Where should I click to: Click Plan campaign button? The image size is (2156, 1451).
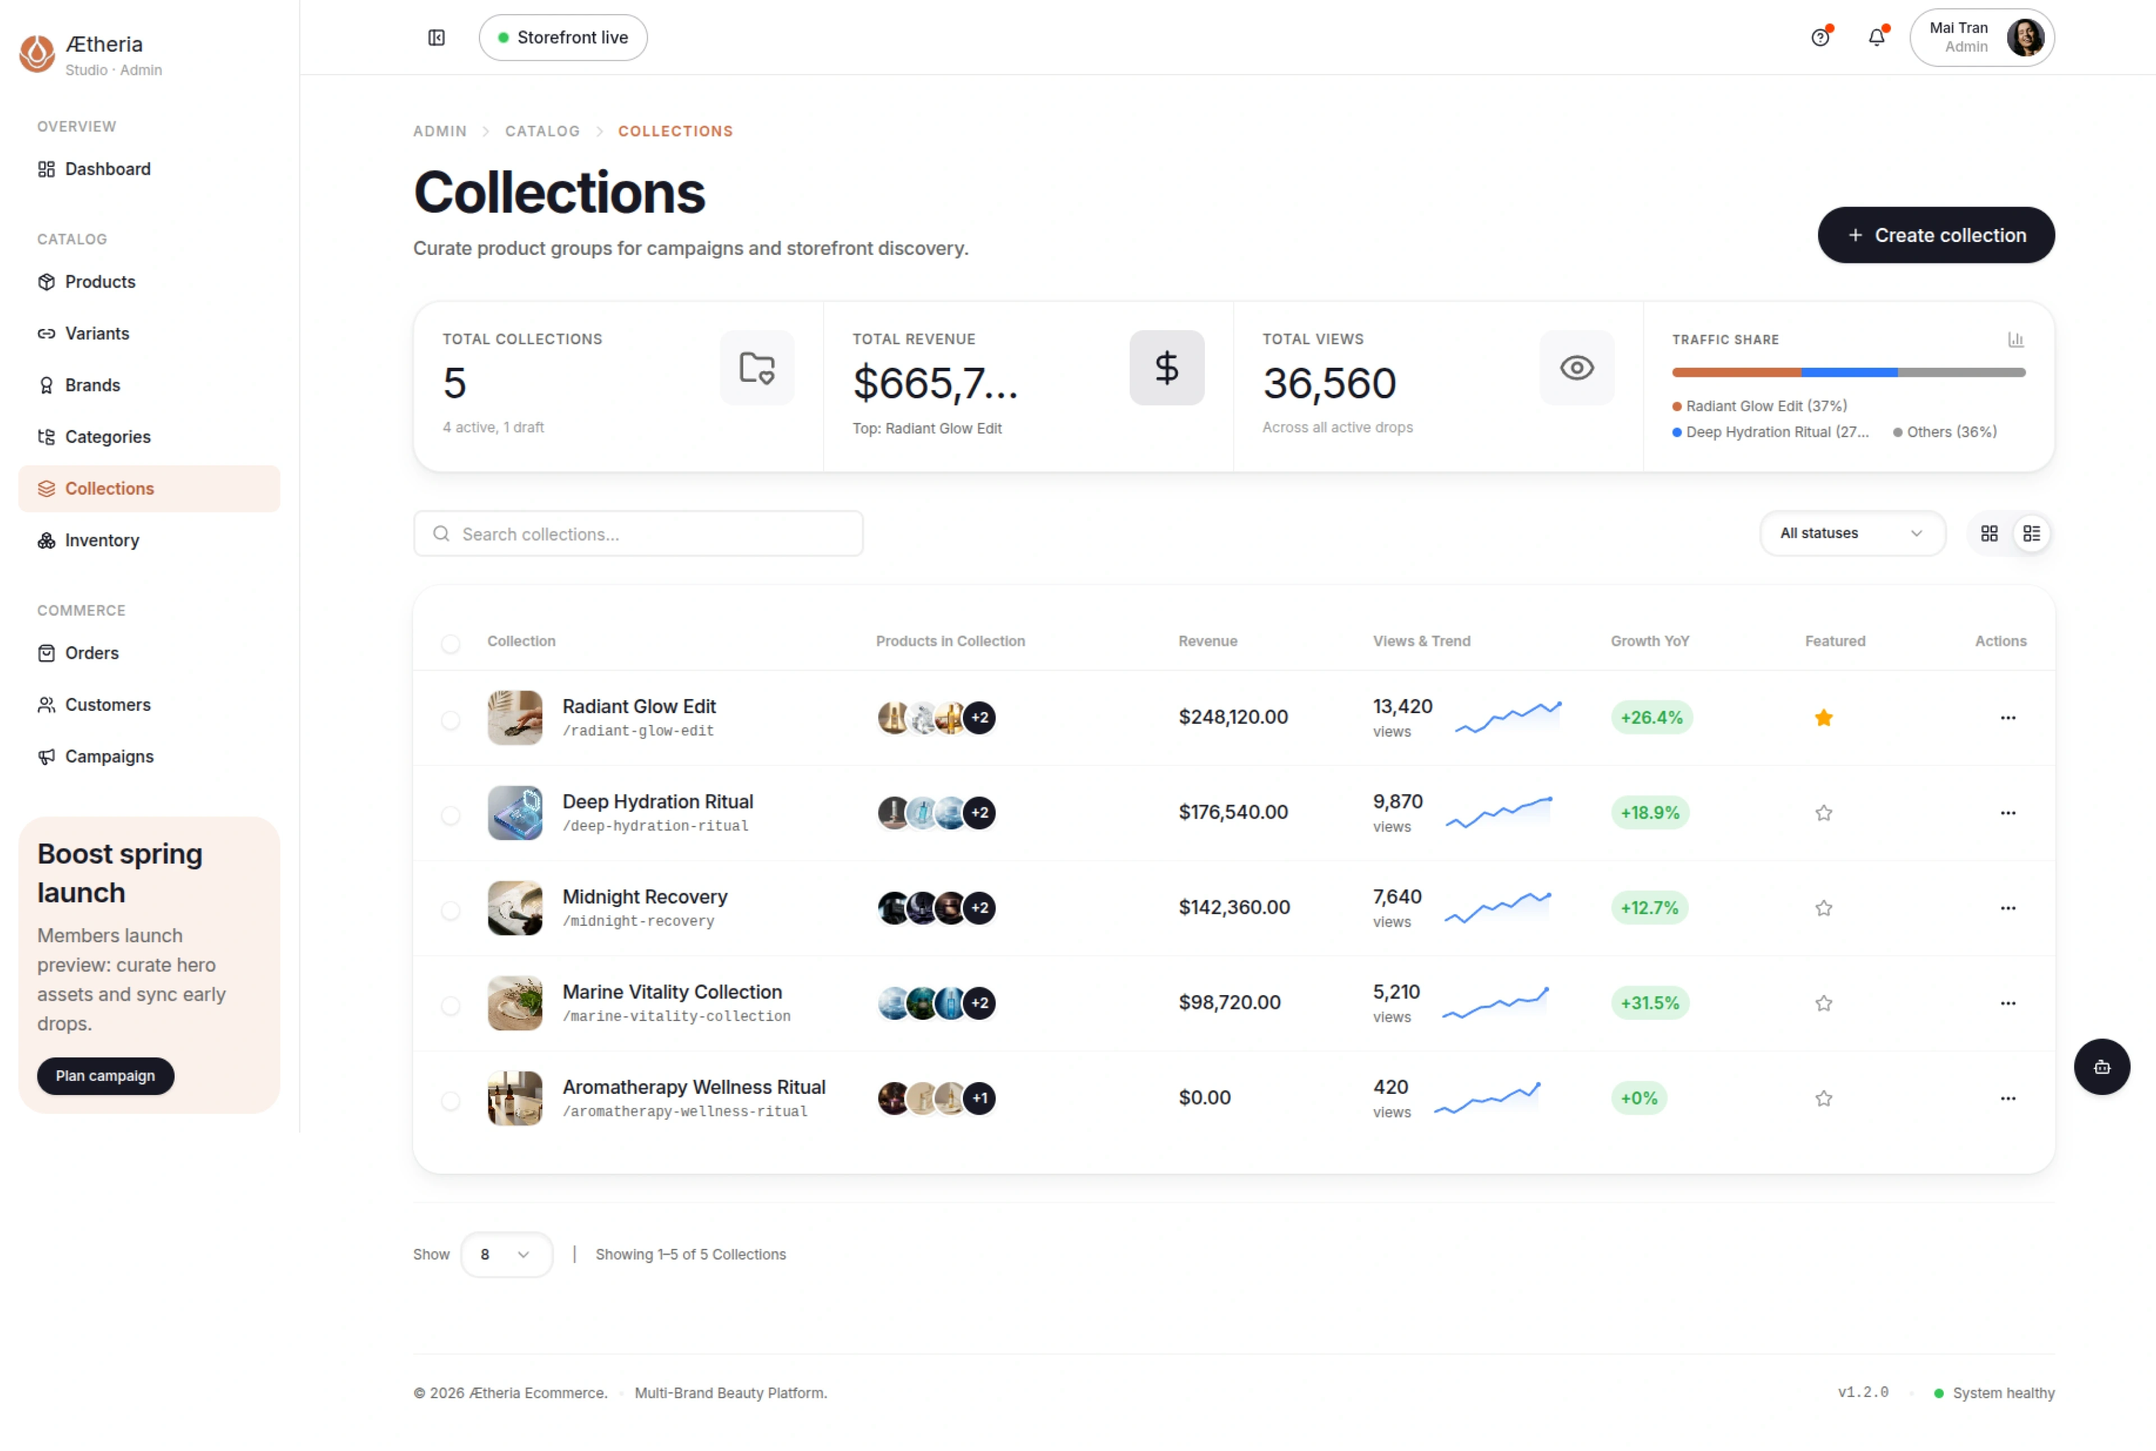coord(106,1075)
